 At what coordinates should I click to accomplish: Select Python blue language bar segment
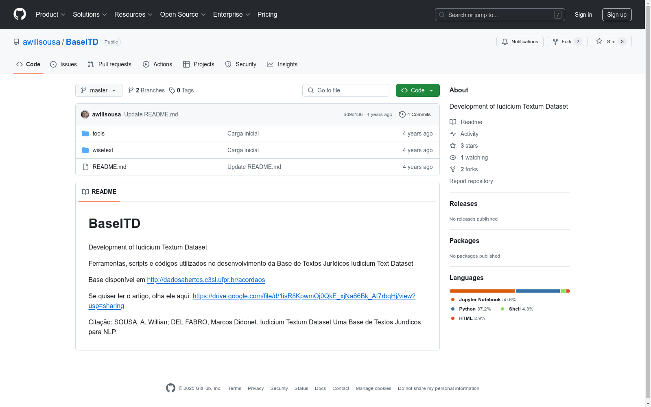[x=538, y=291]
